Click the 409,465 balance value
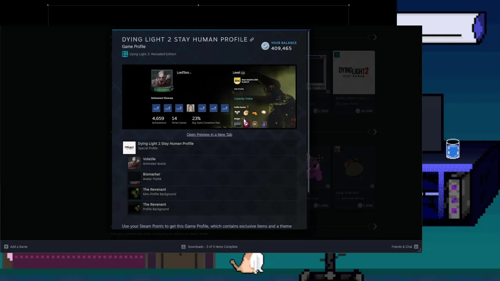Screen dimensions: 500x281 (x=281, y=48)
